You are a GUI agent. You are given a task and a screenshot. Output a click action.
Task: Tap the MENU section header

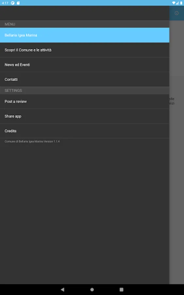click(85, 24)
